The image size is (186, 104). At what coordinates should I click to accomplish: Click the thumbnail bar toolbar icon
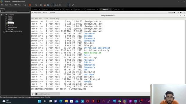pos(56,5)
